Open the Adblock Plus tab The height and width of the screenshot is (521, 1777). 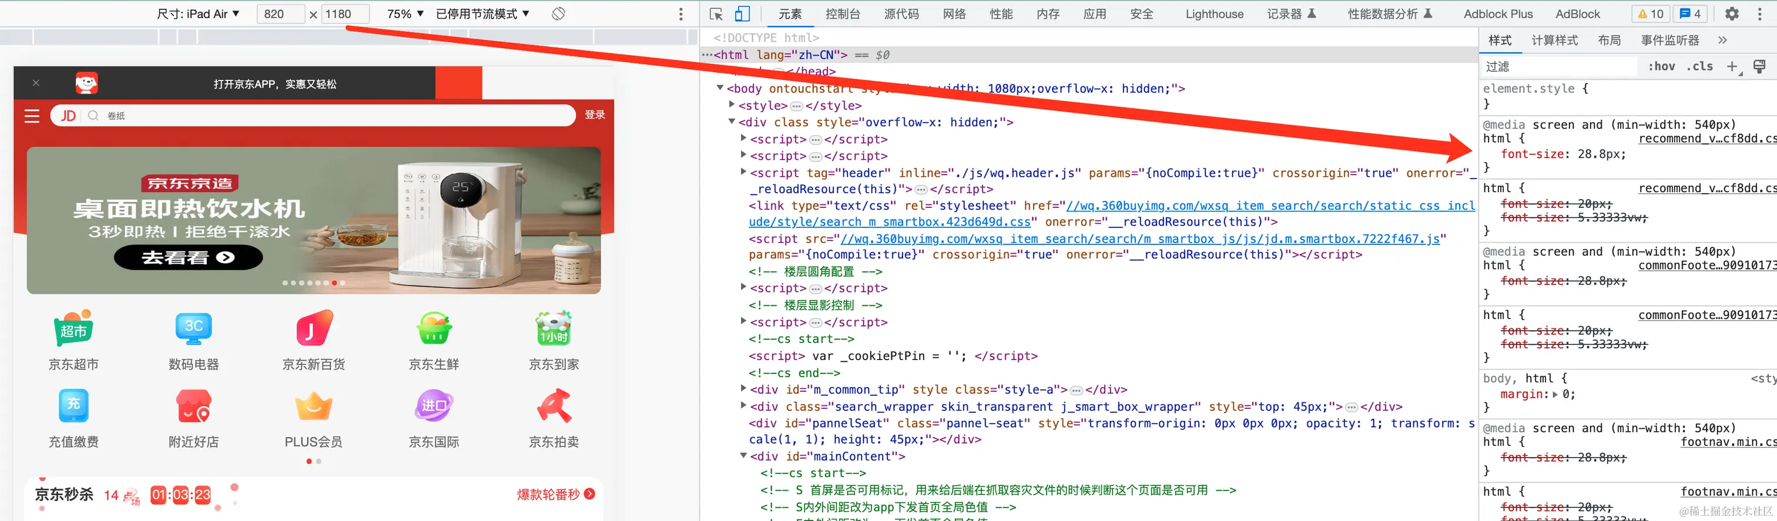[x=1498, y=14]
